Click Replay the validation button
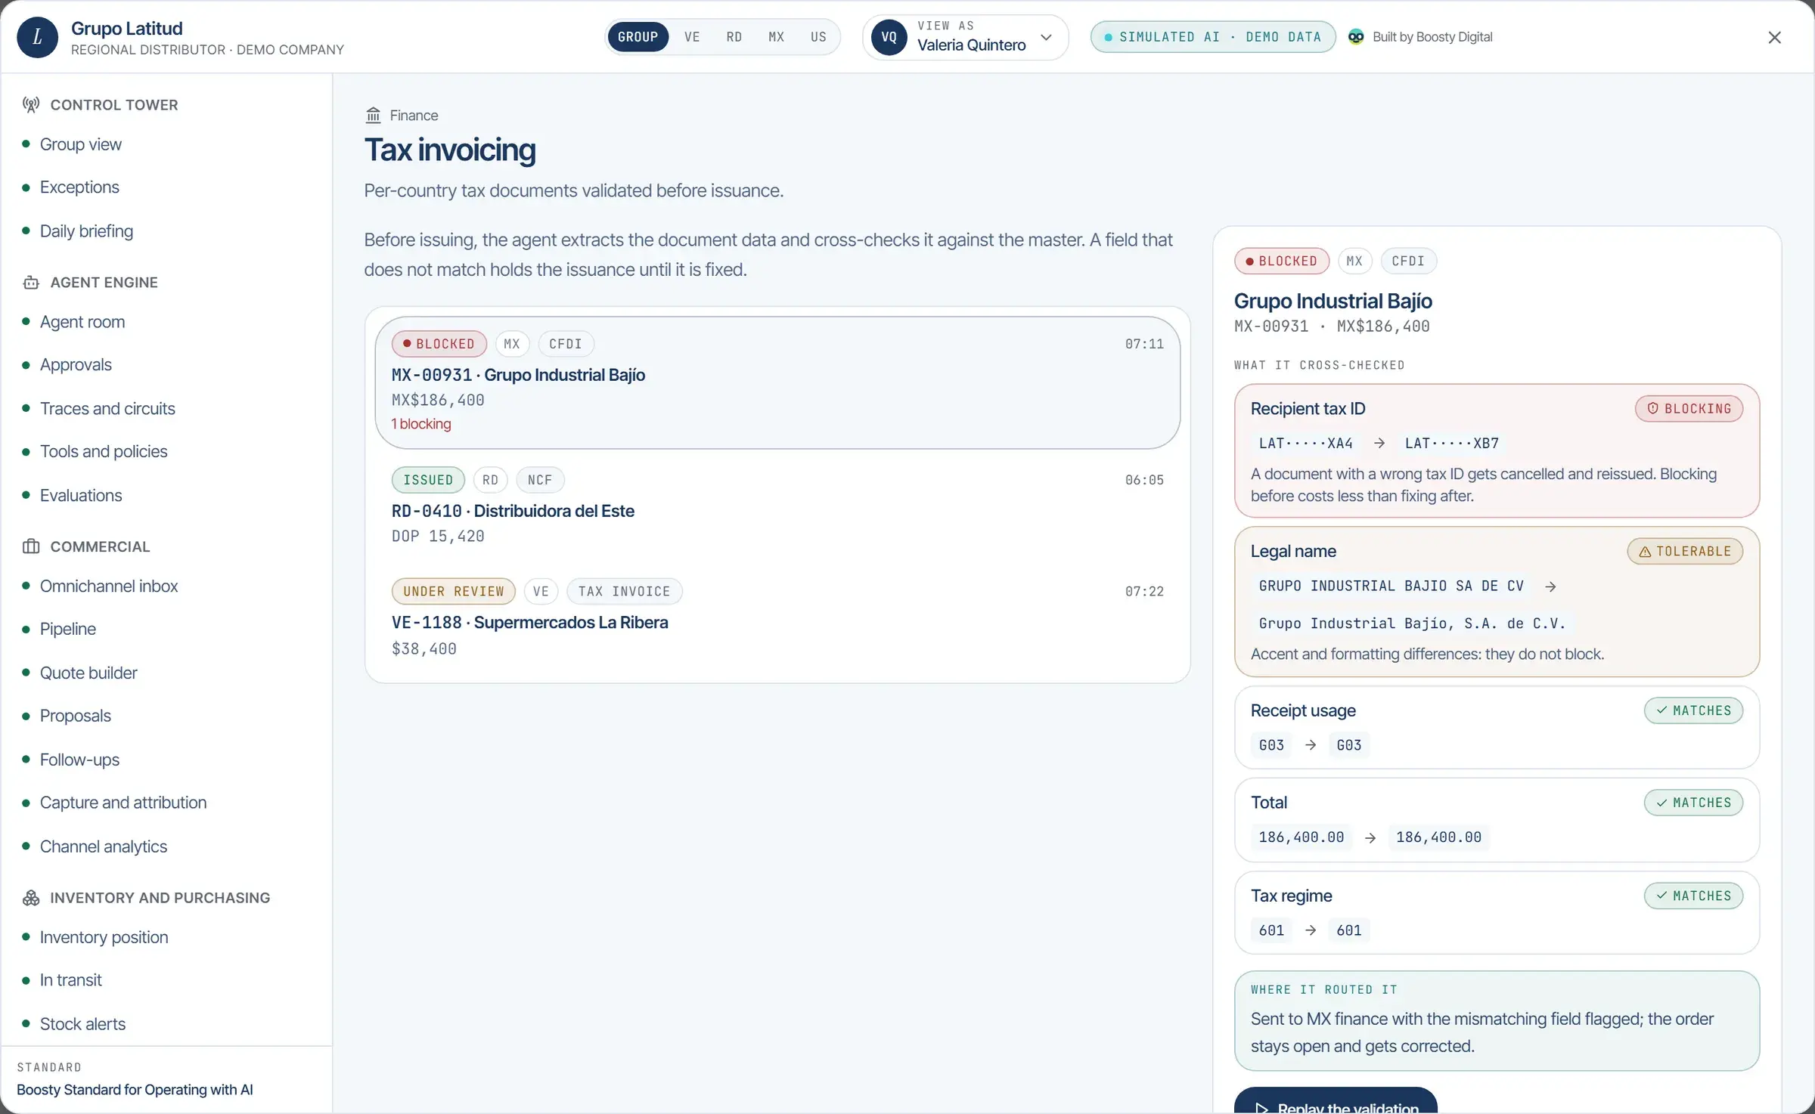Screen dimensions: 1815x1114 (x=1336, y=1101)
